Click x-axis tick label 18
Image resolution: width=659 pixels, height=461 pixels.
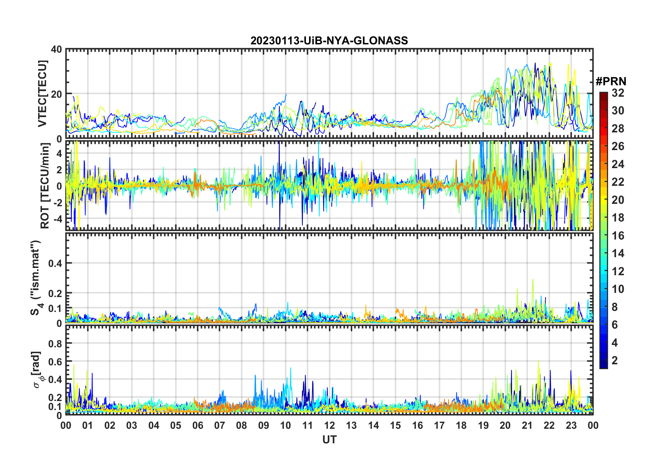click(x=461, y=425)
